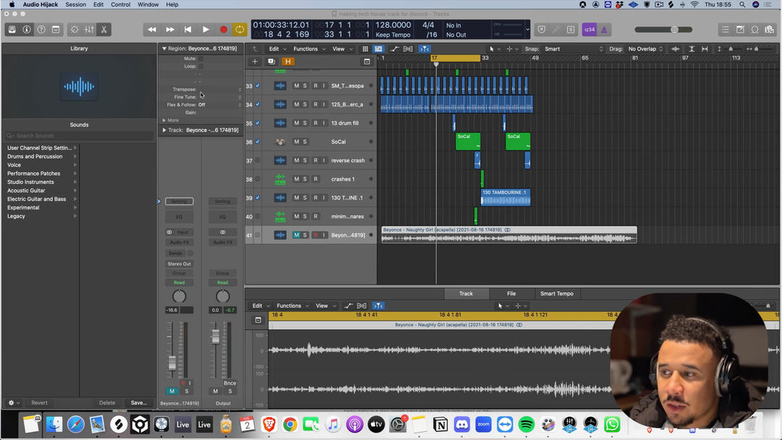Open the Control menu in menu bar
Screen dimensions: 782x440
pyautogui.click(x=120, y=4)
